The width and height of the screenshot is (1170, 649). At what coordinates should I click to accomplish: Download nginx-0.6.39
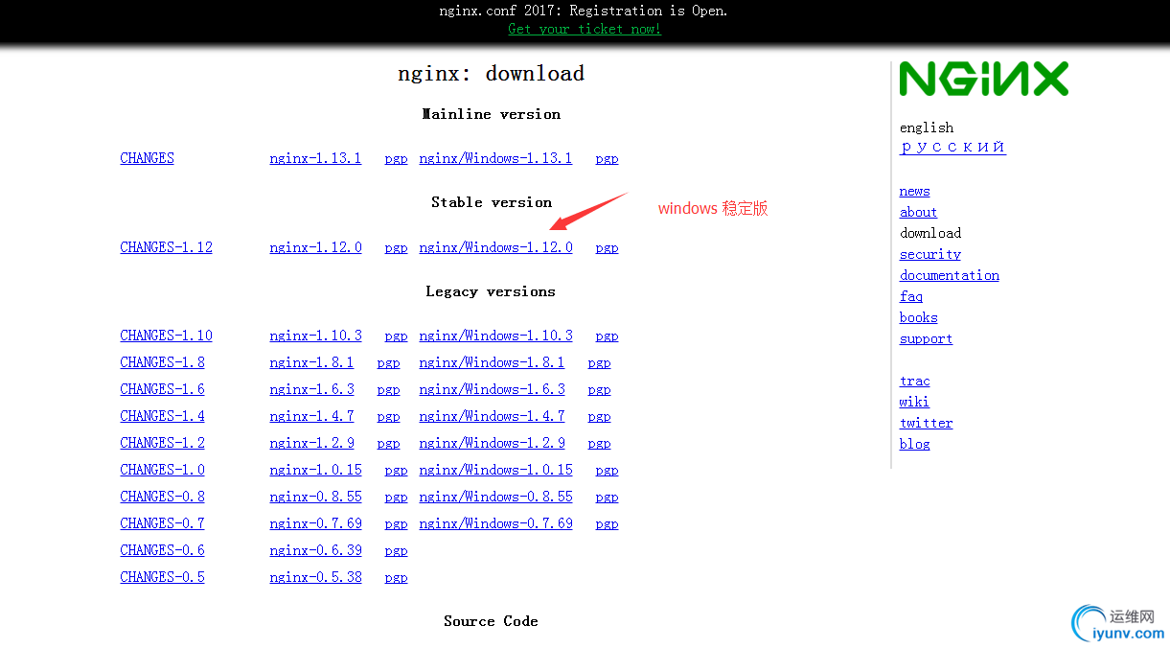pos(315,550)
